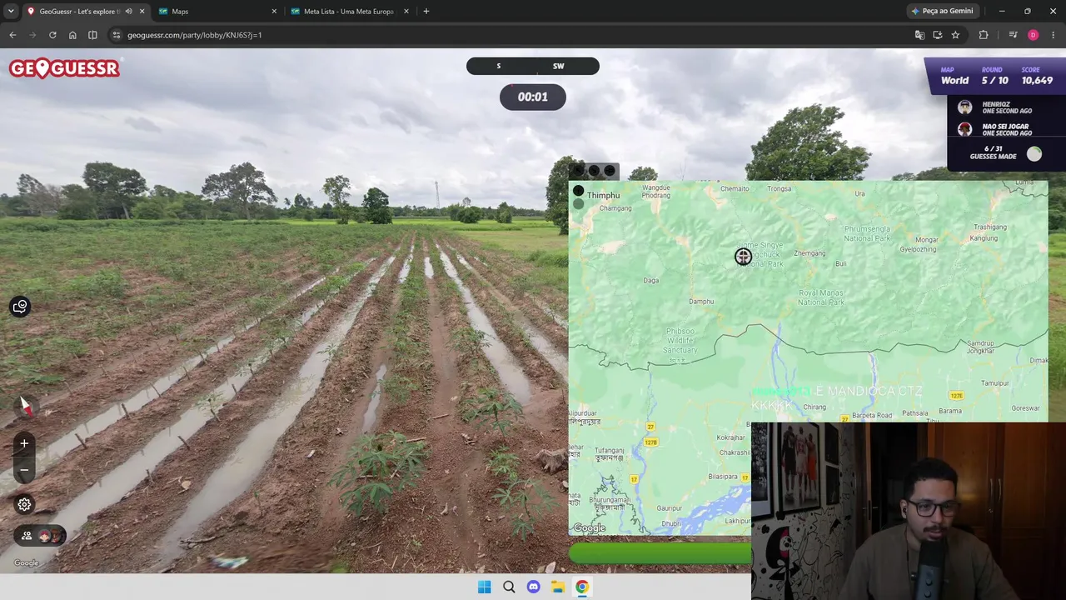Translate this page icon
1066x600 pixels.
click(919, 35)
